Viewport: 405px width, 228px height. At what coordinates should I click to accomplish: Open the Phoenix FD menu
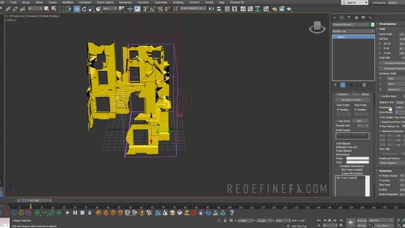[237, 3]
